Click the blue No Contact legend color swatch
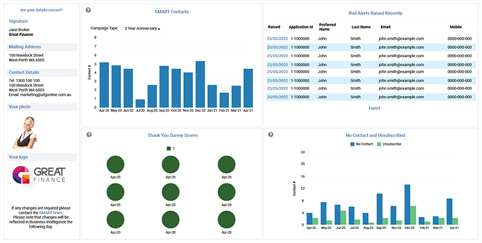 point(353,144)
